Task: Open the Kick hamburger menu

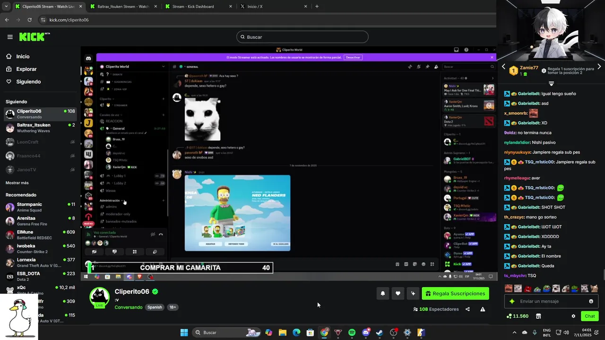Action: tap(10, 37)
